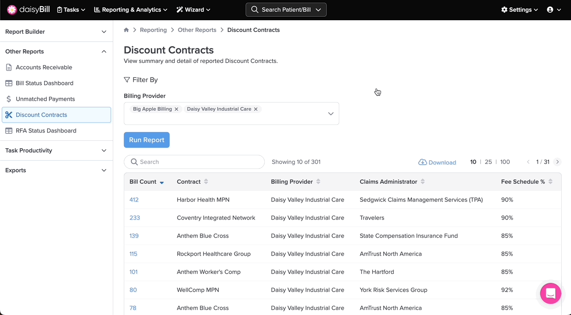Go to next results page arrow
Viewport: 571px width, 315px height.
point(557,162)
